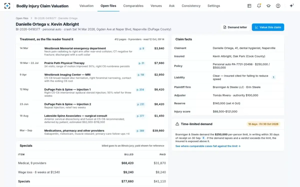
Task: Open the layout panel icon
Action: (249, 6)
